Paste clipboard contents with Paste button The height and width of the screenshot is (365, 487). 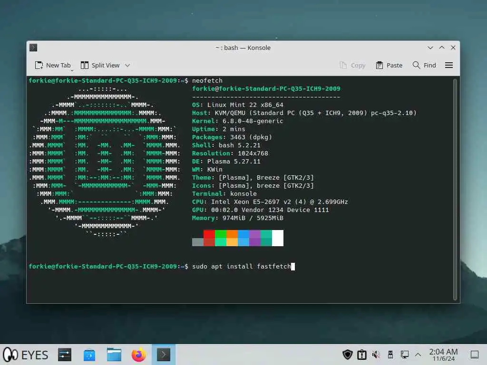tap(389, 65)
